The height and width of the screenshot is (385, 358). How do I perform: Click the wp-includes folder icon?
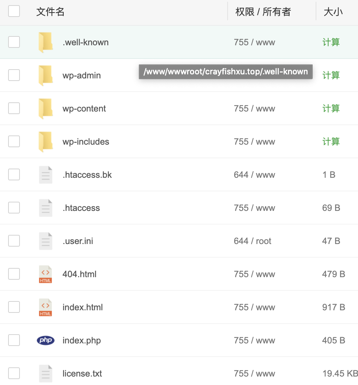pyautogui.click(x=45, y=142)
